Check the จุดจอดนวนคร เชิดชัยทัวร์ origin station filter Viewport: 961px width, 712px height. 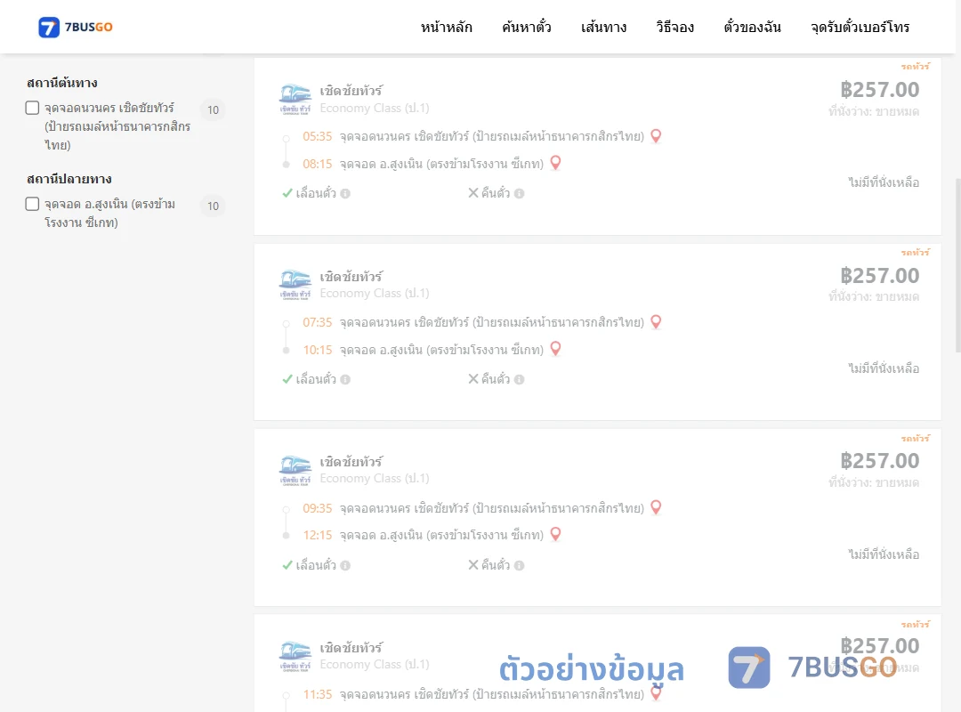33,108
